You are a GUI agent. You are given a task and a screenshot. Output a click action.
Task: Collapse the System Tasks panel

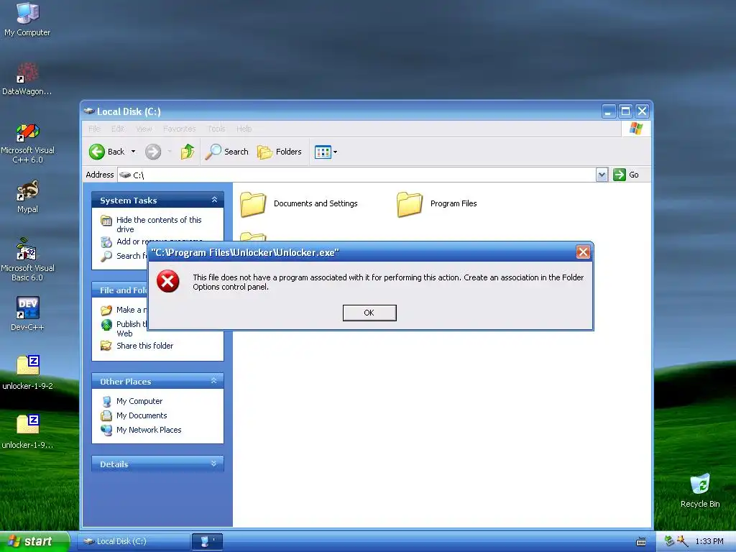click(x=214, y=200)
